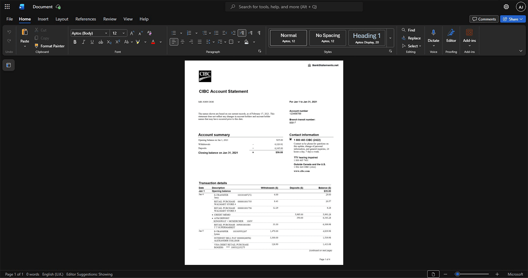This screenshot has height=278, width=528.
Task: Switch to the References tab
Action: [86, 19]
